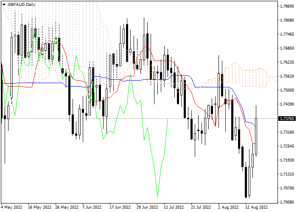
Task: Click the 7 Jun 2022 date label
Action: (92, 207)
